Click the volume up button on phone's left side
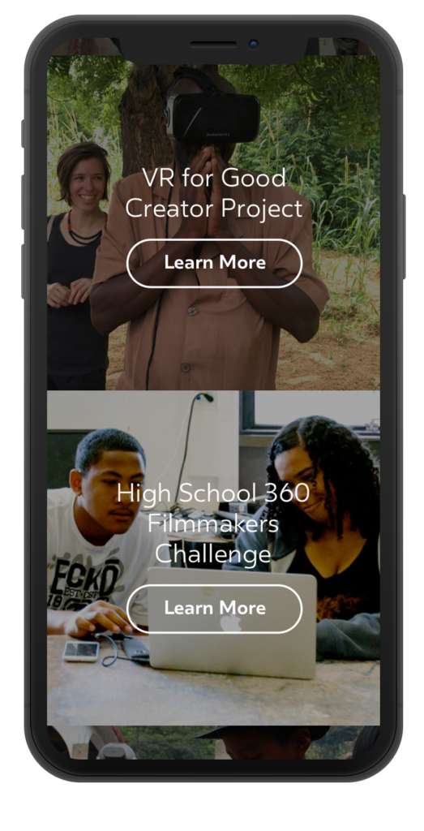Image resolution: width=424 pixels, height=831 pixels. pyautogui.click(x=23, y=202)
